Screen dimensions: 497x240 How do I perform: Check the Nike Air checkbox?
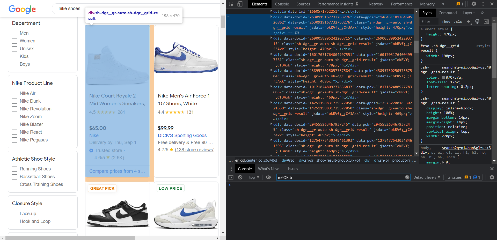14,93
